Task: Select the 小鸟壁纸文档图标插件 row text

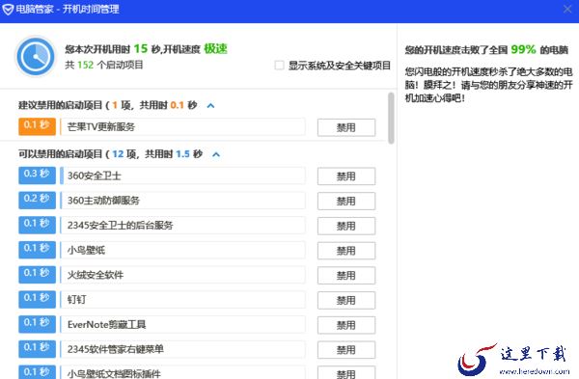Action: point(114,373)
